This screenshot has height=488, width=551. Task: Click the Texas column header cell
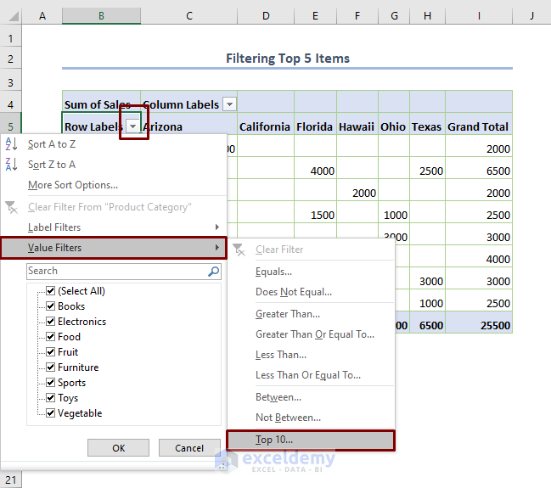(427, 124)
